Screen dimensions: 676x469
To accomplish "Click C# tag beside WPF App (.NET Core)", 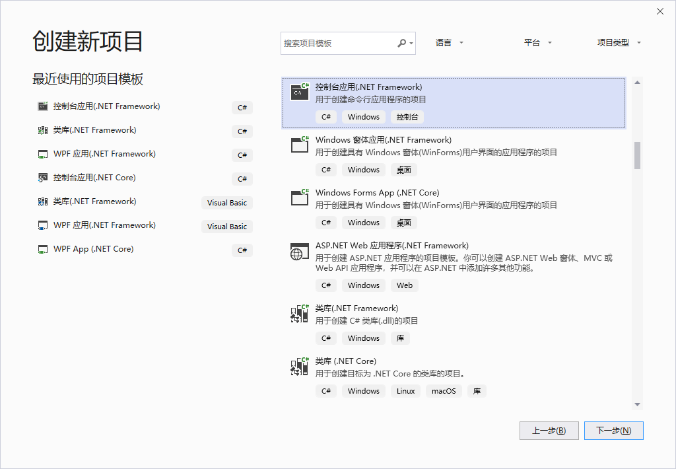I will (x=242, y=250).
